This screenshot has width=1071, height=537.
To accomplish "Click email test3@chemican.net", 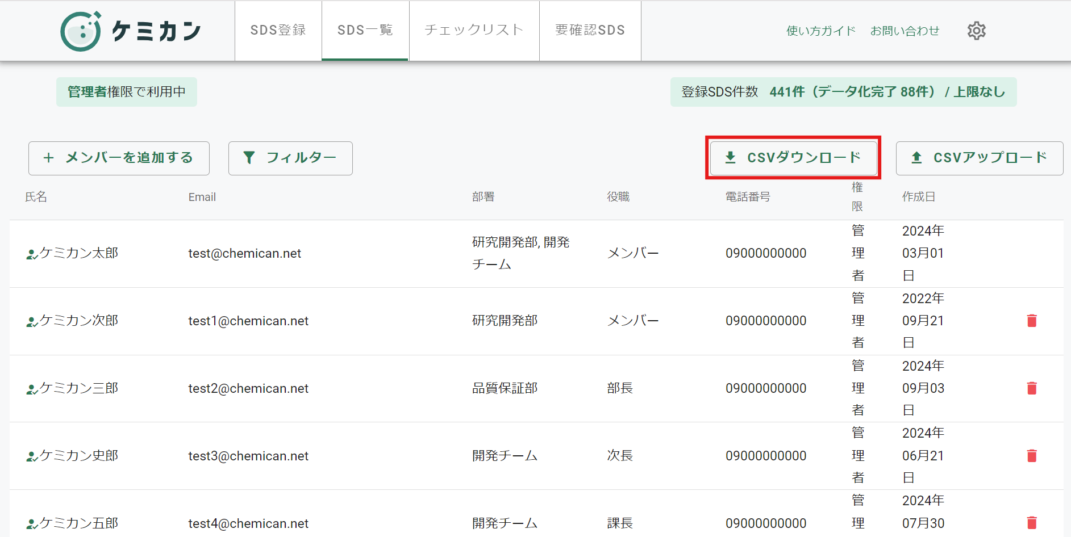I will (248, 456).
